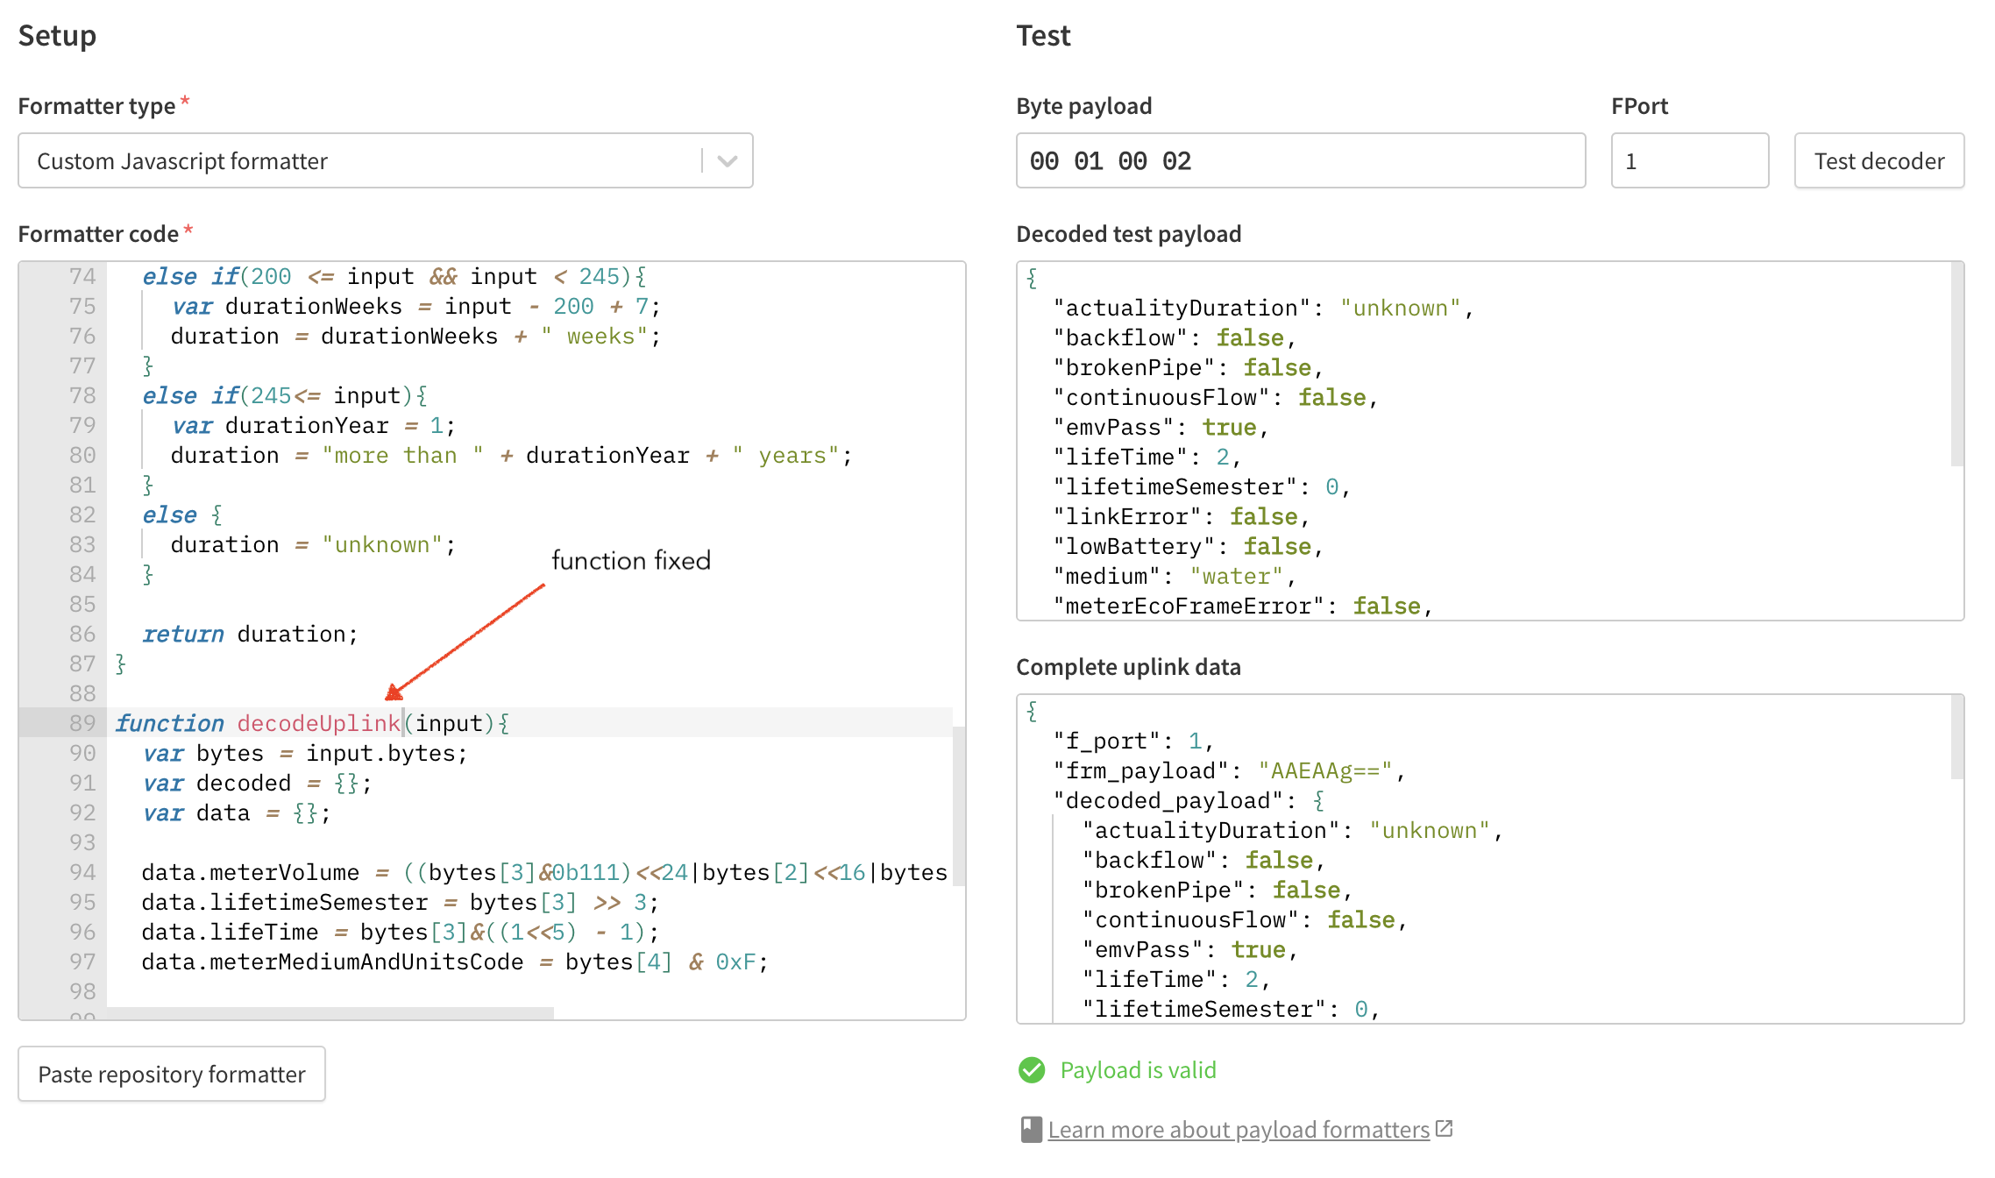
Task: Open Learn more about payload formatters link
Action: (x=1238, y=1130)
